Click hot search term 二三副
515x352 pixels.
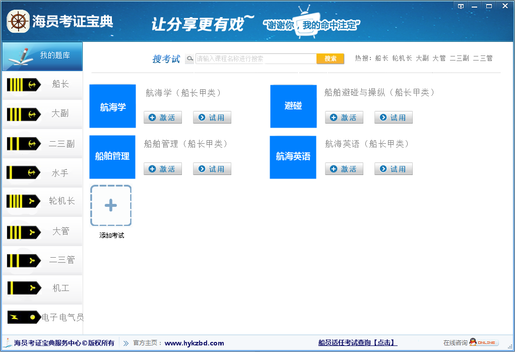coord(459,58)
